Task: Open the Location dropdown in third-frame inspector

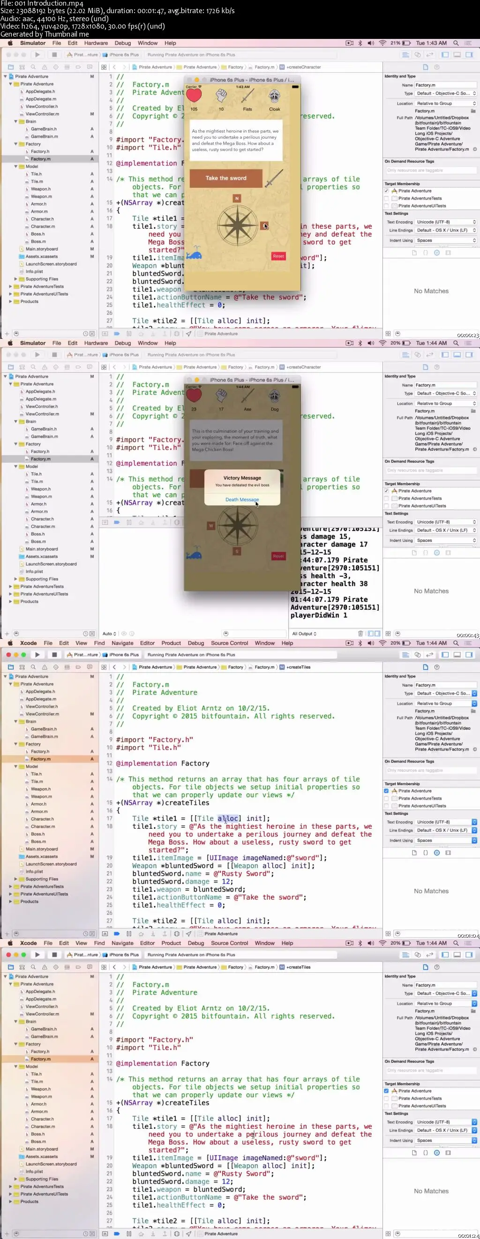Action: [446, 704]
